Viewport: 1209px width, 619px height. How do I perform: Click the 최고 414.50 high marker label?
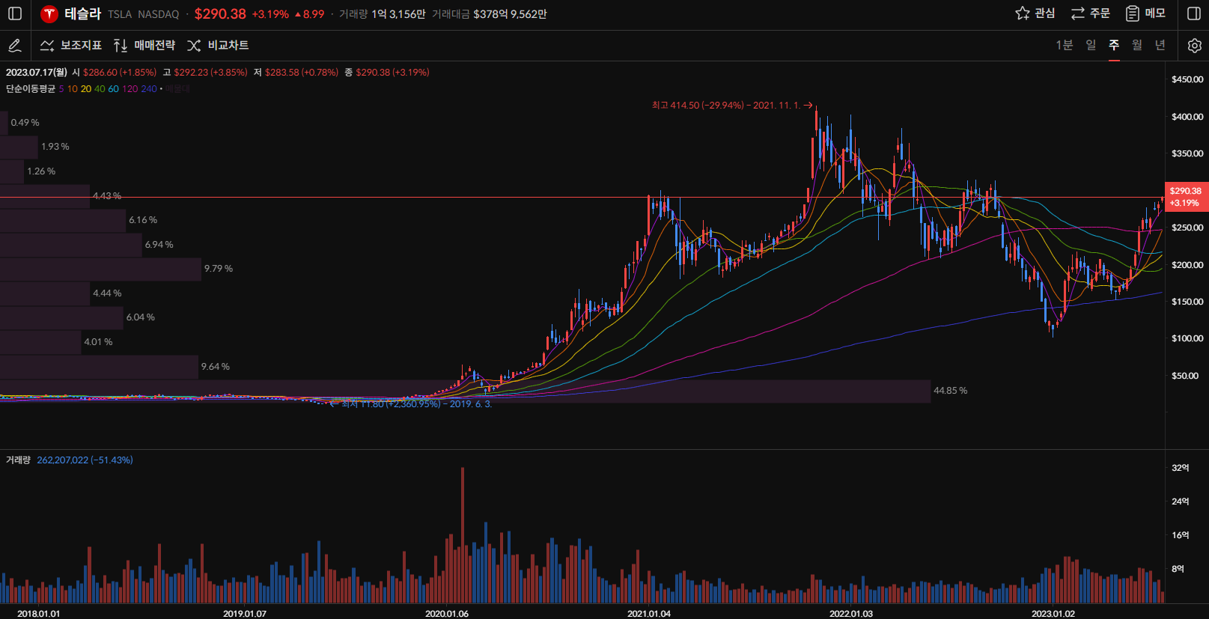point(731,106)
